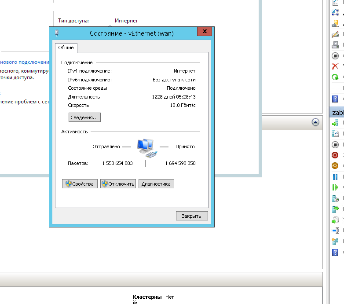This screenshot has width=344, height=304.
Task: Click sent packets count 1 550 654 883
Action: [x=117, y=163]
